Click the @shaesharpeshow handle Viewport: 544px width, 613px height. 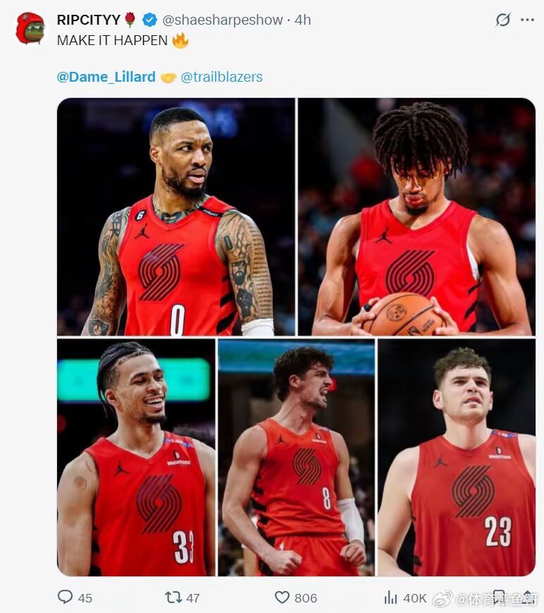(222, 20)
